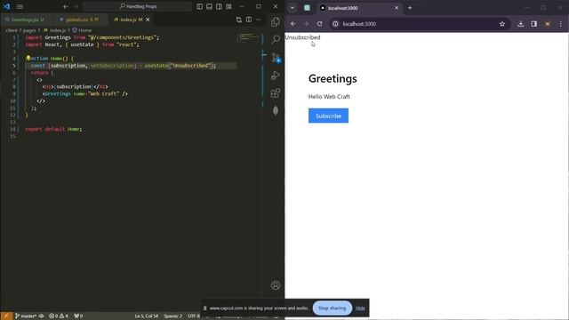Open browser profile avatar

(548, 24)
